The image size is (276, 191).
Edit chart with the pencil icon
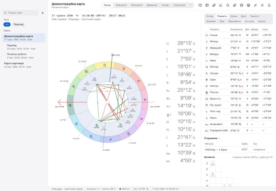(255, 5)
